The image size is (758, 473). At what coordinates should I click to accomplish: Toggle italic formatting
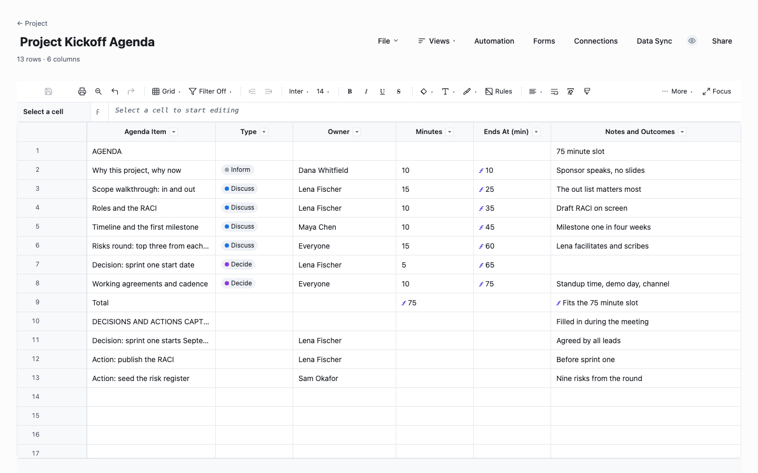[366, 91]
